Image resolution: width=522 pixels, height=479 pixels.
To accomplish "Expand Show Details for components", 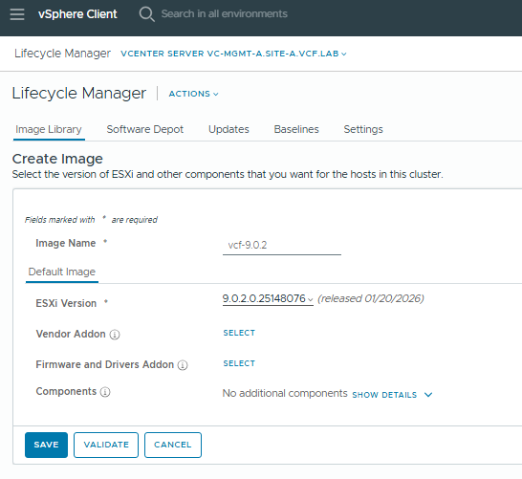I will [392, 395].
